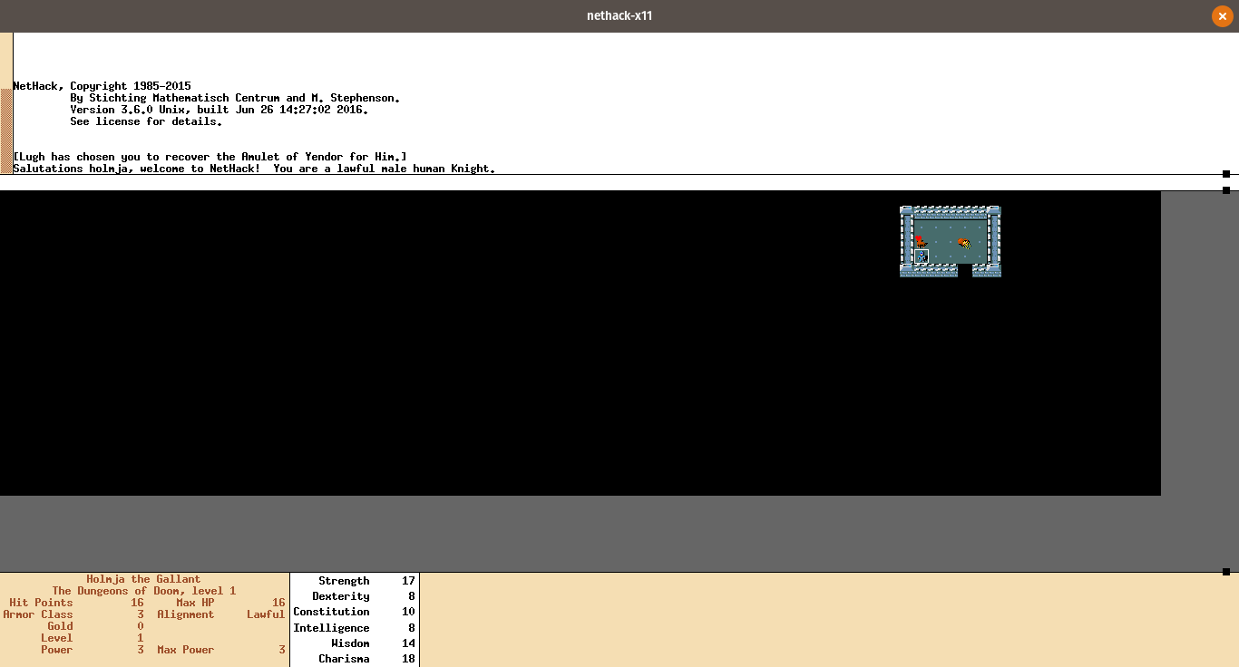The image size is (1239, 667).
Task: Click the Lawful alignment value
Action: click(x=266, y=614)
